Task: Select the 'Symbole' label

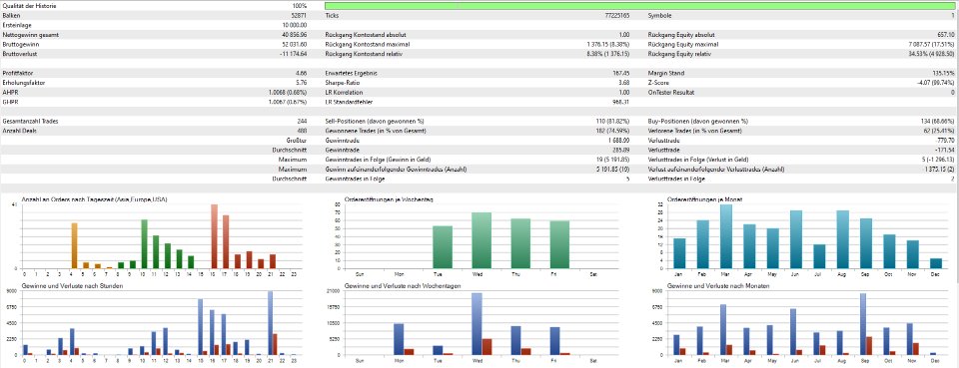Action: tap(660, 15)
